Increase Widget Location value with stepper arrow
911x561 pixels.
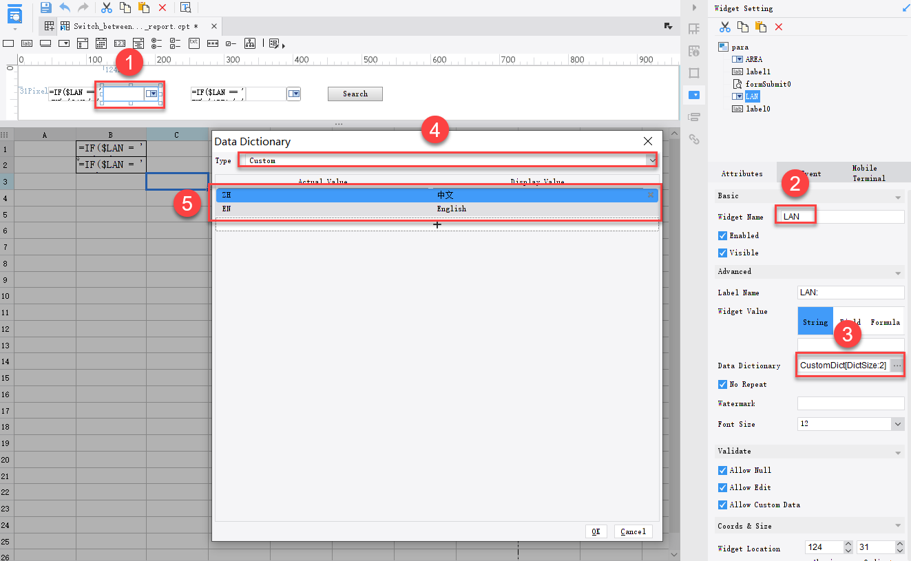(848, 544)
